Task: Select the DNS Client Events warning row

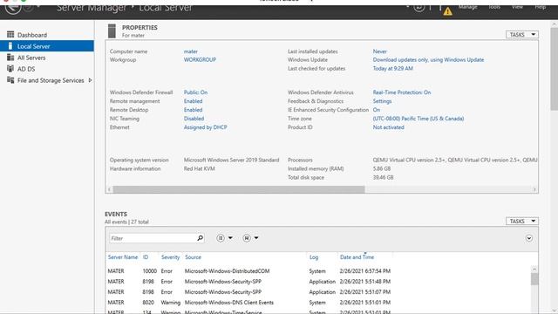Action: 317,303
